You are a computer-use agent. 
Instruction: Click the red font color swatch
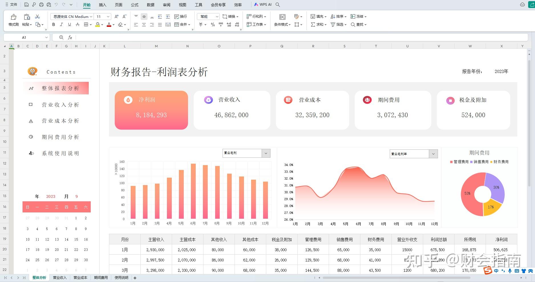tap(109, 25)
